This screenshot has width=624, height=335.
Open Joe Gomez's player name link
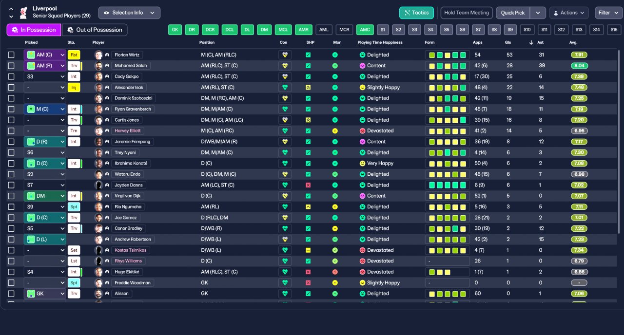coord(125,218)
